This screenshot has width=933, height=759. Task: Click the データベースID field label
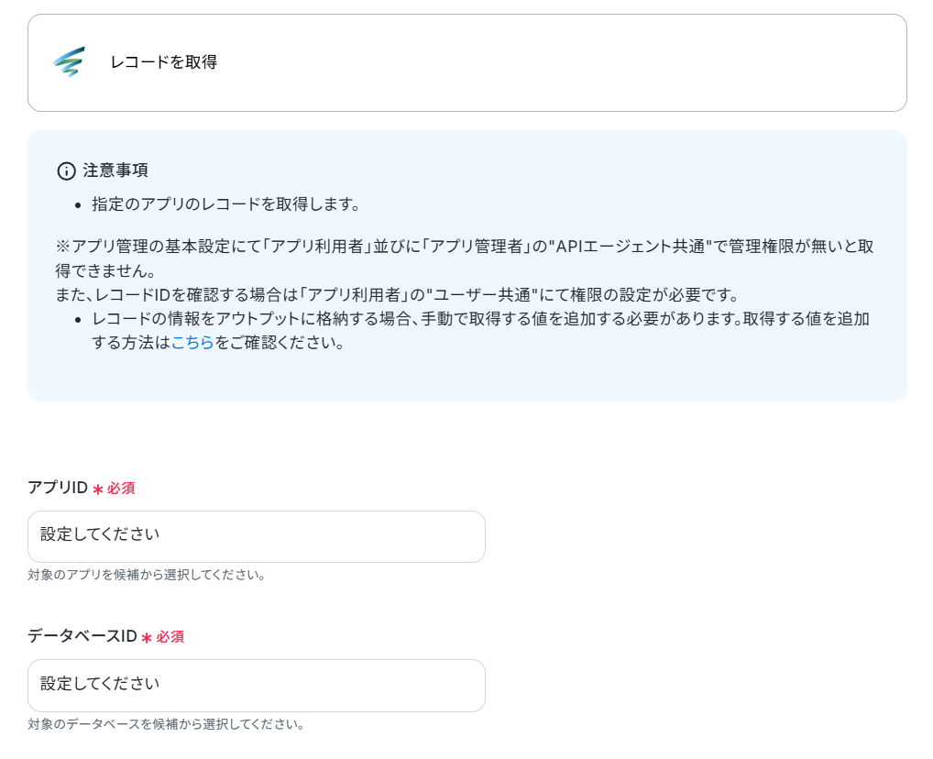[x=82, y=636]
